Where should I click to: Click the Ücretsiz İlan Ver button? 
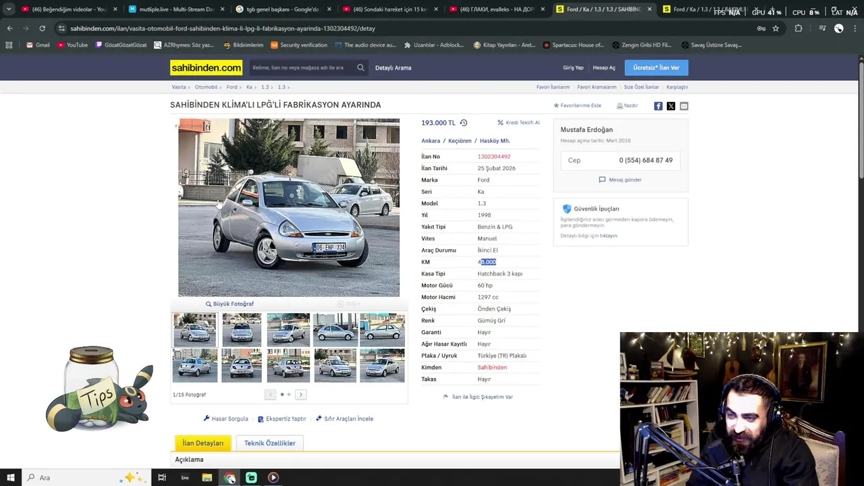(x=656, y=67)
